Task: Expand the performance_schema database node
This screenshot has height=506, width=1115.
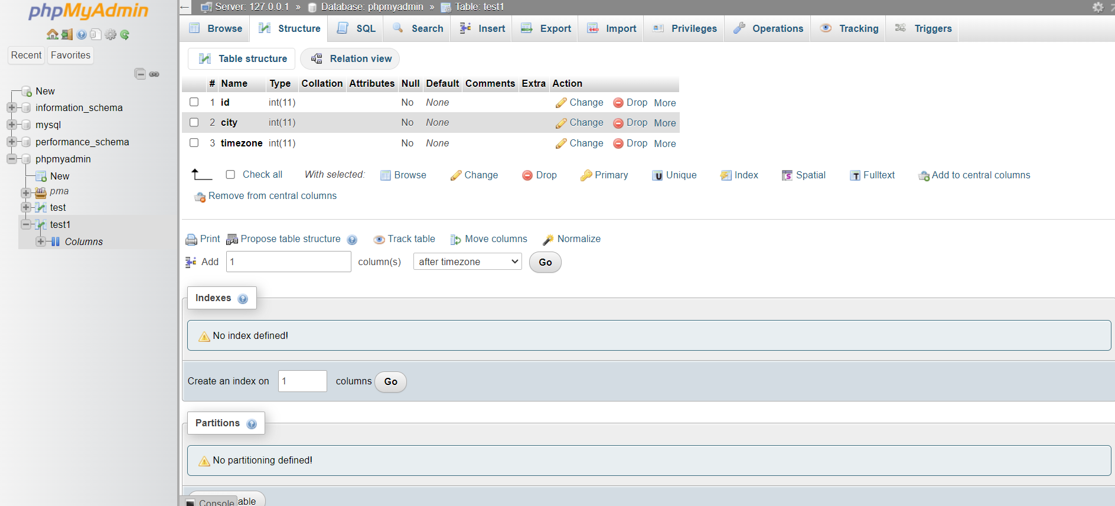Action: coord(12,142)
